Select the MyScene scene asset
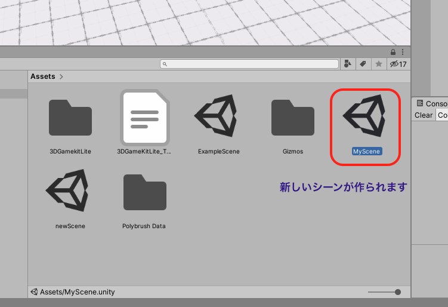This screenshot has height=307, width=448. [364, 116]
